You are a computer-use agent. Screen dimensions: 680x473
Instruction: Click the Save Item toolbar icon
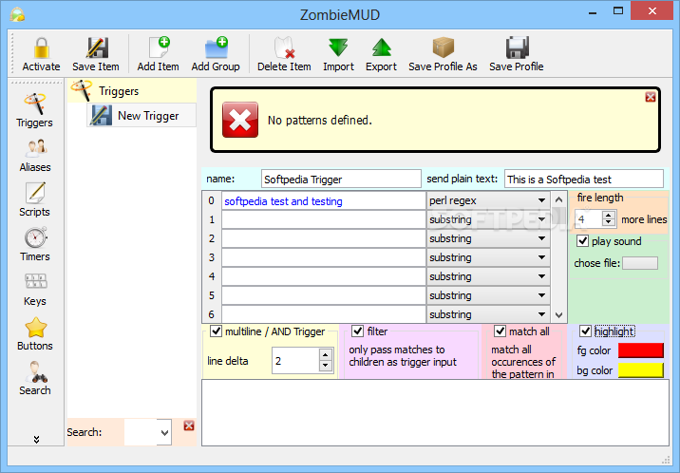97,48
